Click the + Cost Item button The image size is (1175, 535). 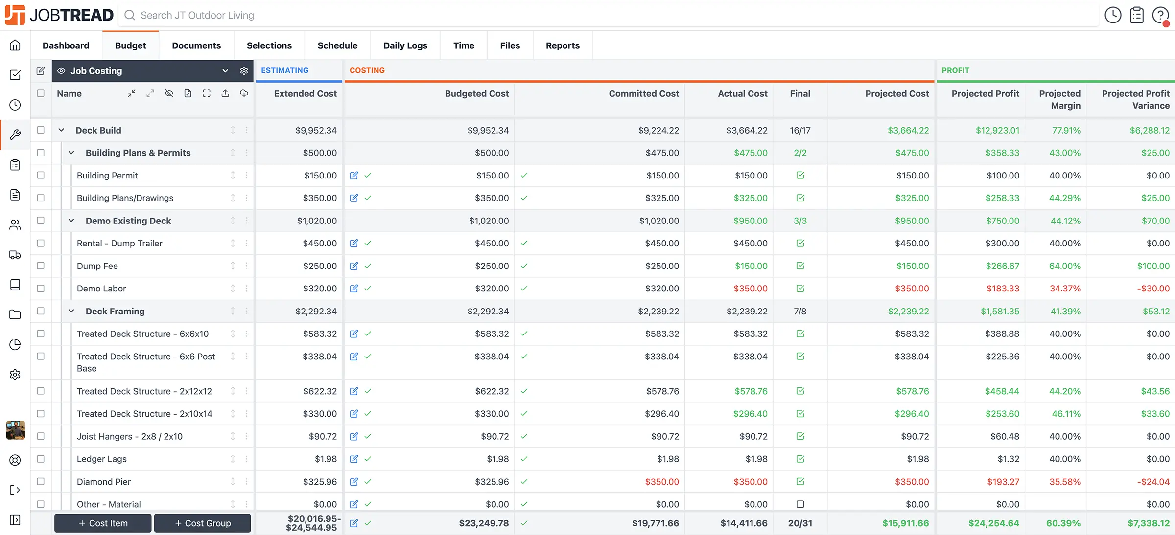(103, 523)
